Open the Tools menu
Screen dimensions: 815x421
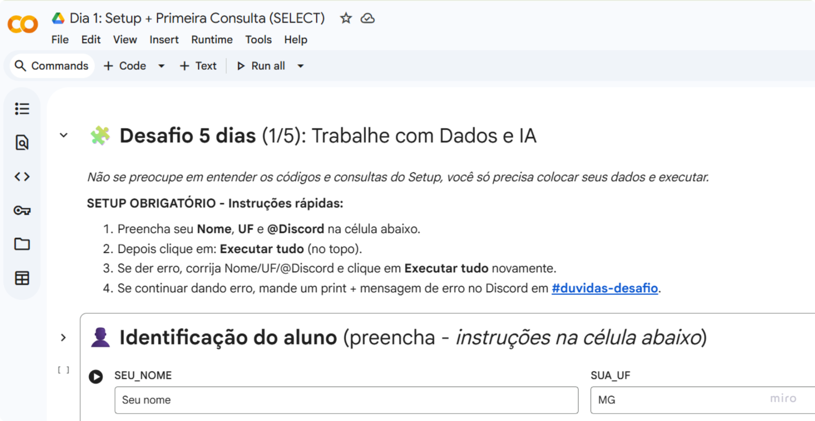(258, 40)
